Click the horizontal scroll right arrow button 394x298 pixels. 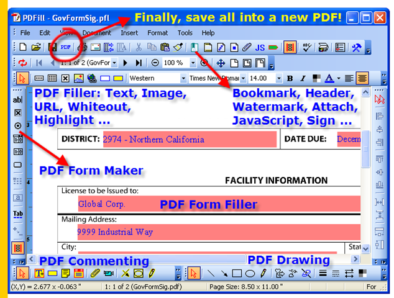(x=355, y=259)
